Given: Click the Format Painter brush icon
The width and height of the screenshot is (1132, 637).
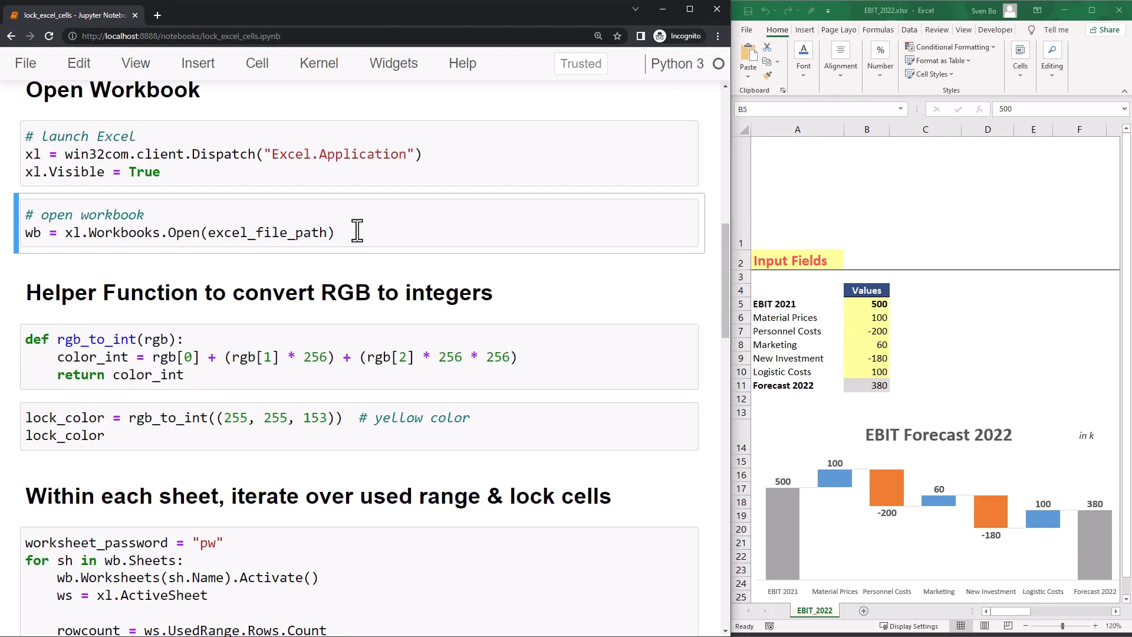Looking at the screenshot, I should click(767, 75).
